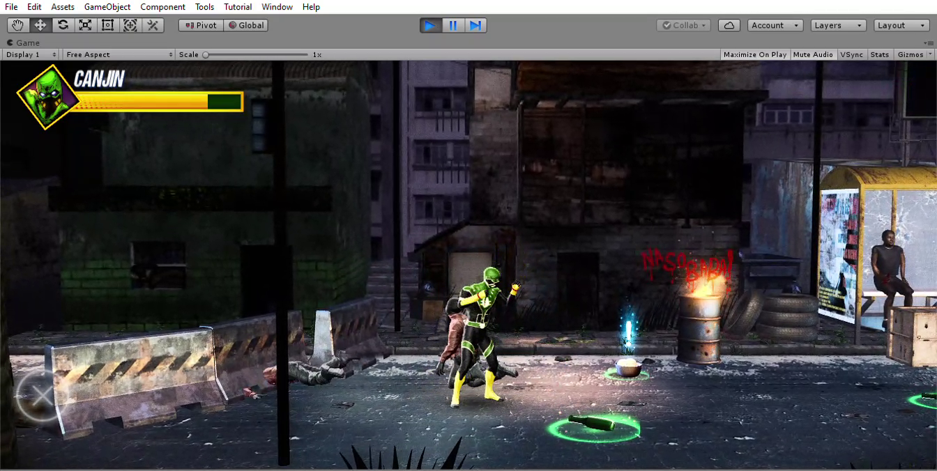
Task: Select the Rotate tool
Action: [62, 25]
